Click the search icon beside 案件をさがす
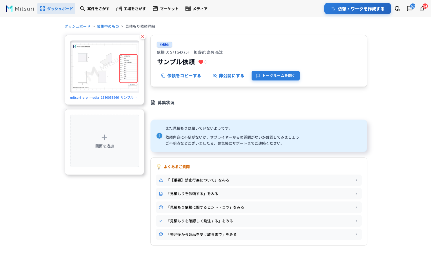Image resolution: width=431 pixels, height=264 pixels. click(83, 9)
